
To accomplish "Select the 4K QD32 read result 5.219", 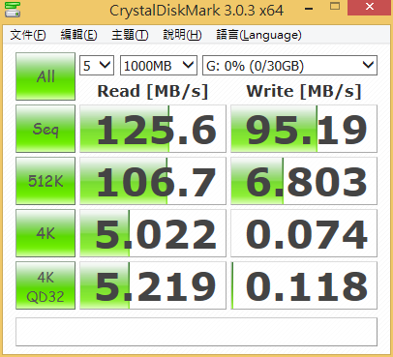I will point(153,285).
